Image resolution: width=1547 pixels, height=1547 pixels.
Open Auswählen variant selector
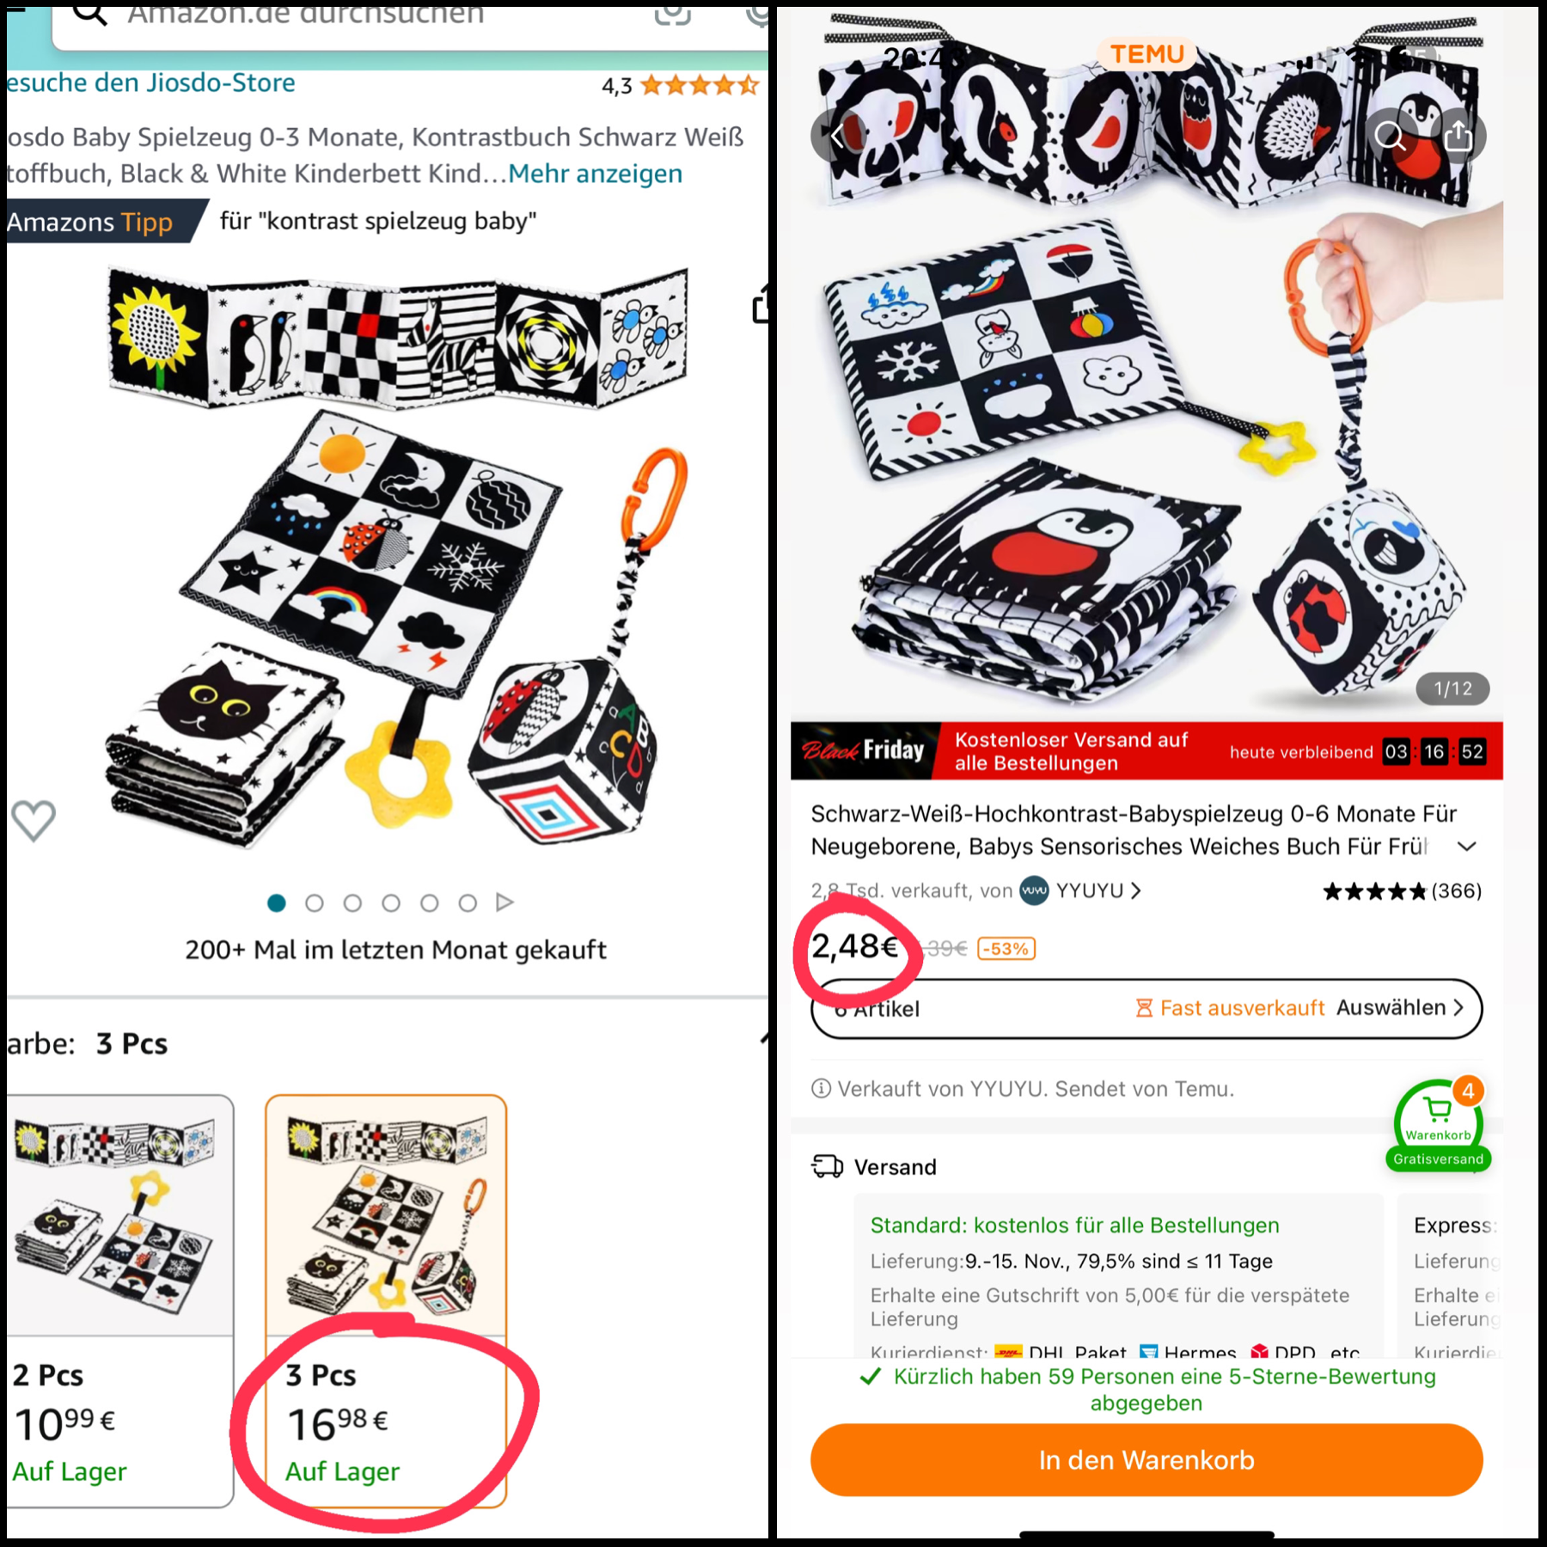[x=1399, y=1007]
